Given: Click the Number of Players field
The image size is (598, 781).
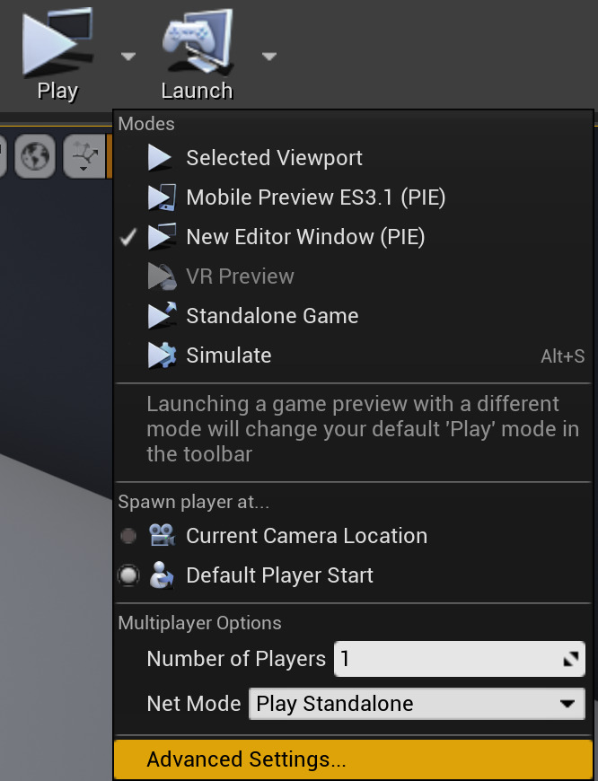Looking at the screenshot, I should click(x=460, y=659).
